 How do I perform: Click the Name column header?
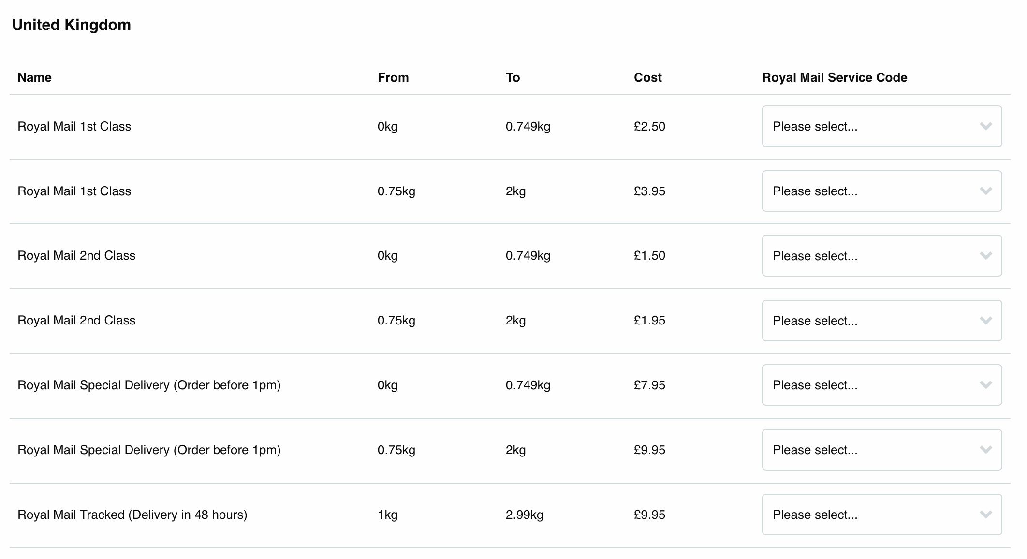pyautogui.click(x=34, y=77)
